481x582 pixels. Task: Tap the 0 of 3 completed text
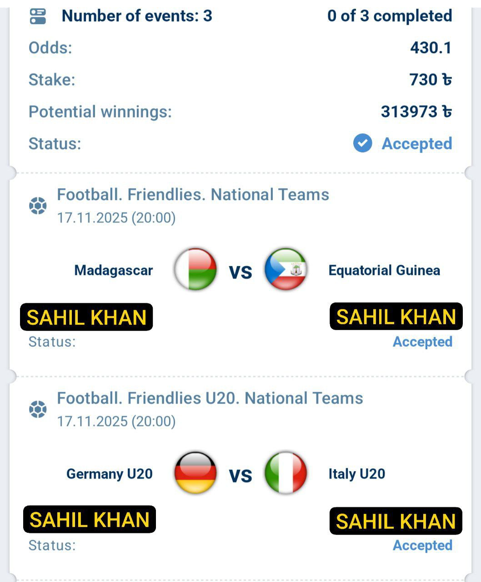coord(390,16)
